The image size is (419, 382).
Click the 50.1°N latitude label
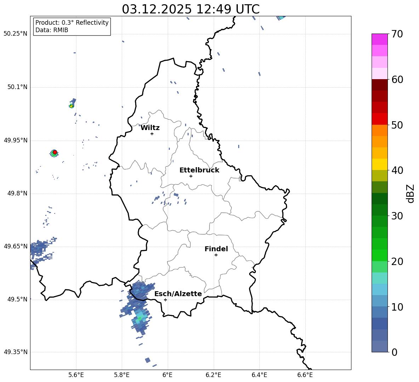[x=17, y=87]
